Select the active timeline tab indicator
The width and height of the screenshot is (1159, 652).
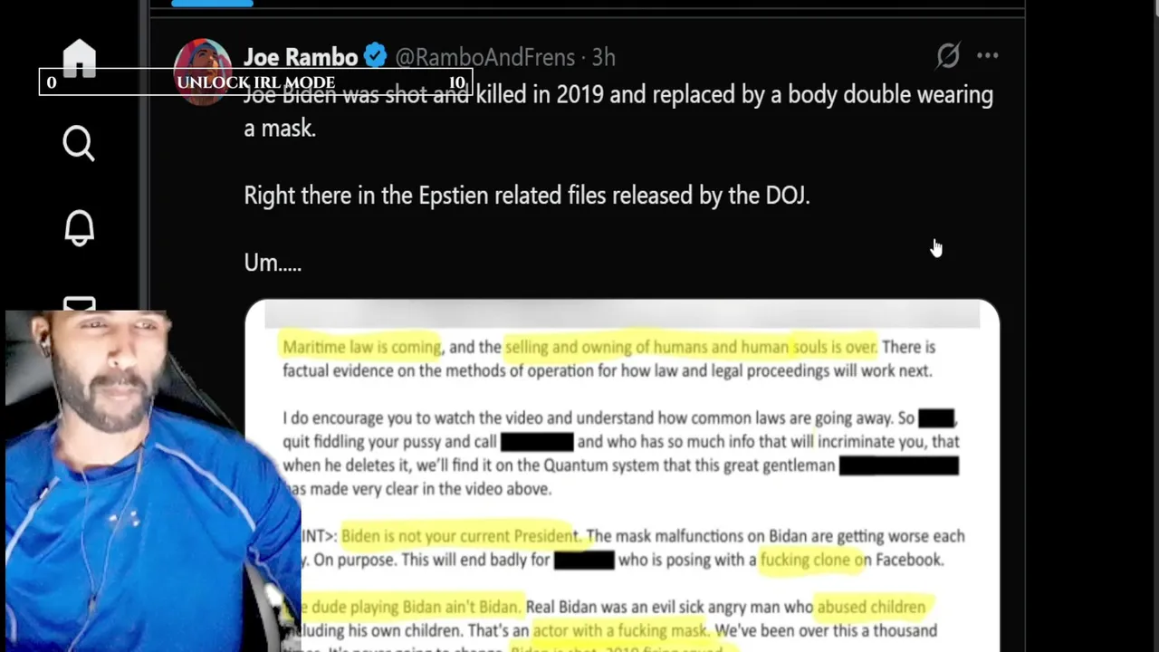212,4
